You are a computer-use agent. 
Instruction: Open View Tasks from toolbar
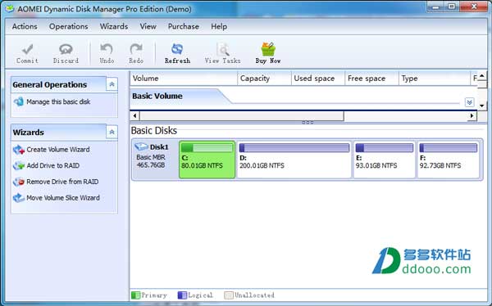coord(222,53)
